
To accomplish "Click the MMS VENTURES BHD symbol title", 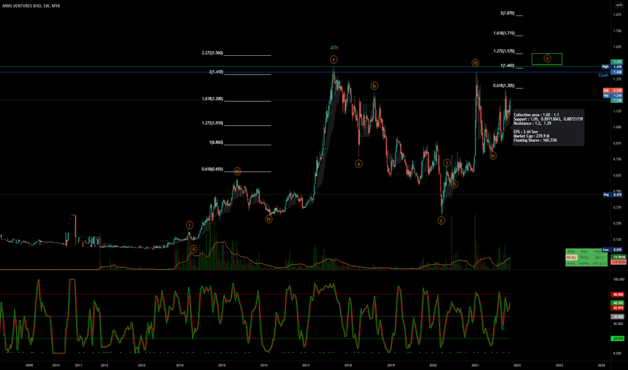I will click(22, 6).
